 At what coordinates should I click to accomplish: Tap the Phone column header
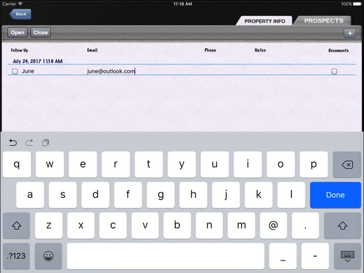pyautogui.click(x=210, y=50)
